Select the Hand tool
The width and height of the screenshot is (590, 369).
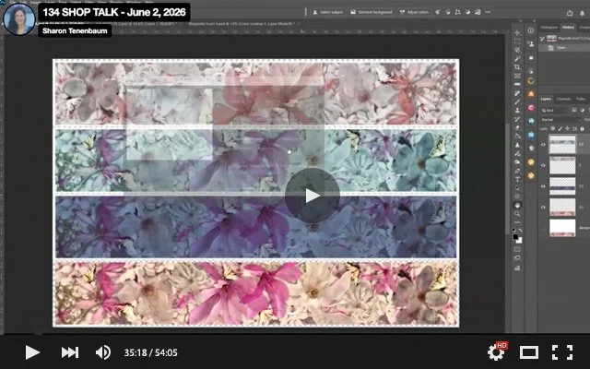tap(518, 205)
